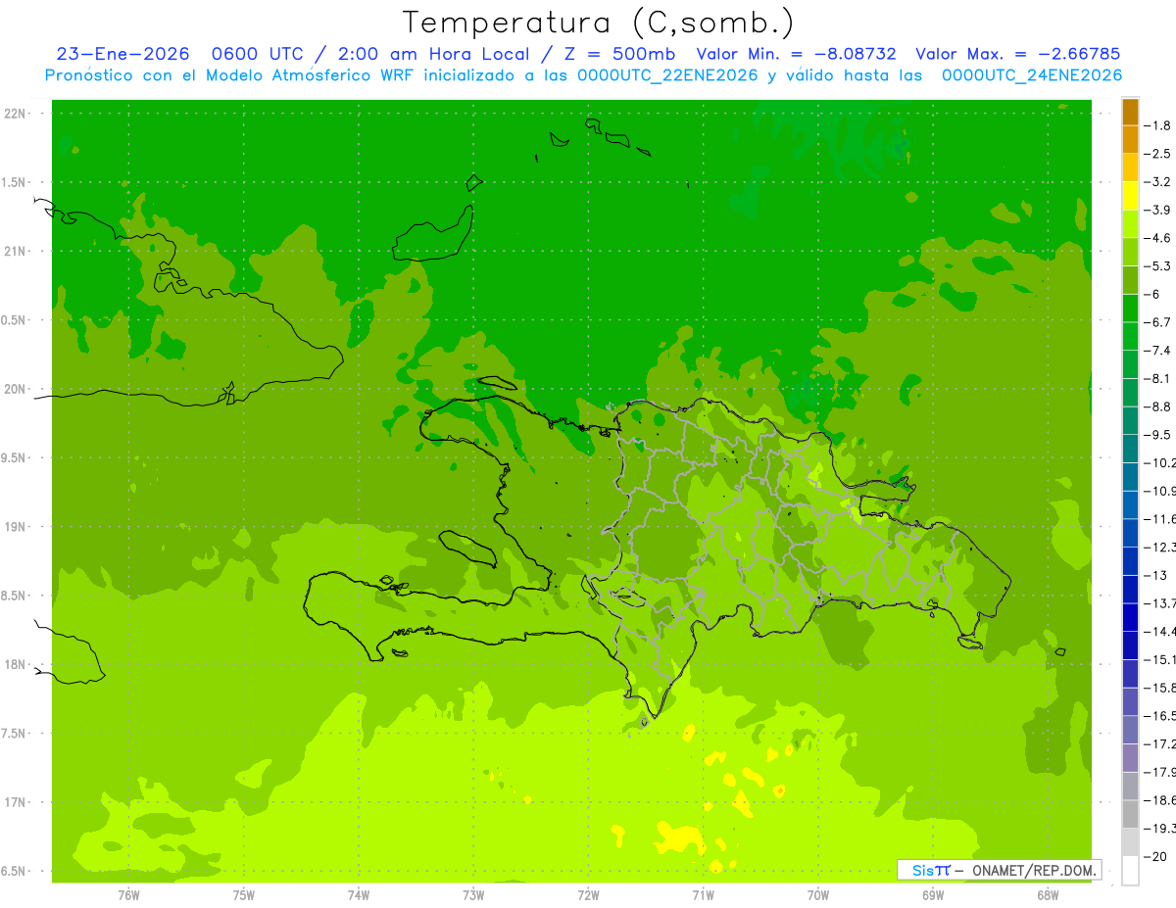
Task: Click the "-5.3" color scale value
Action: coord(1159,266)
